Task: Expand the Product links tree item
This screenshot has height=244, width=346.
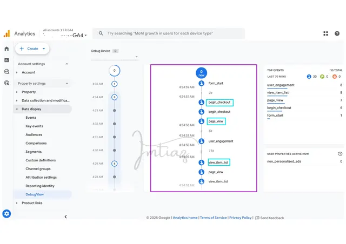Action: [17, 203]
